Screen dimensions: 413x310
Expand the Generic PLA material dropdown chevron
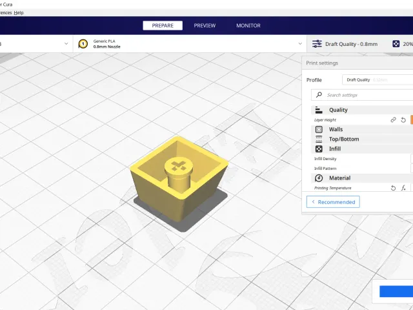coord(300,43)
